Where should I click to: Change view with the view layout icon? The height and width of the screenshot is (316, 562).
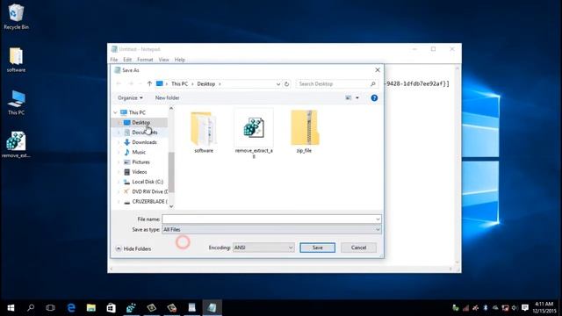click(348, 97)
